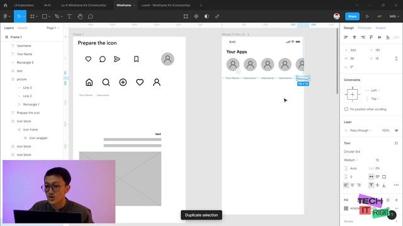The image size is (403, 226).
Task: Set text align left
Action: [x=346, y=185]
